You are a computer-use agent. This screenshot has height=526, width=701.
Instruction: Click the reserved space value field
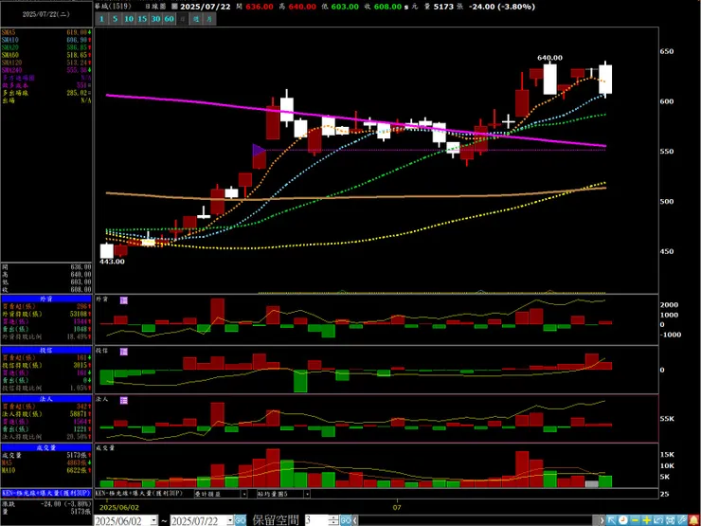coord(316,520)
